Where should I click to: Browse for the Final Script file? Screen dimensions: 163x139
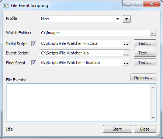(x=126, y=63)
